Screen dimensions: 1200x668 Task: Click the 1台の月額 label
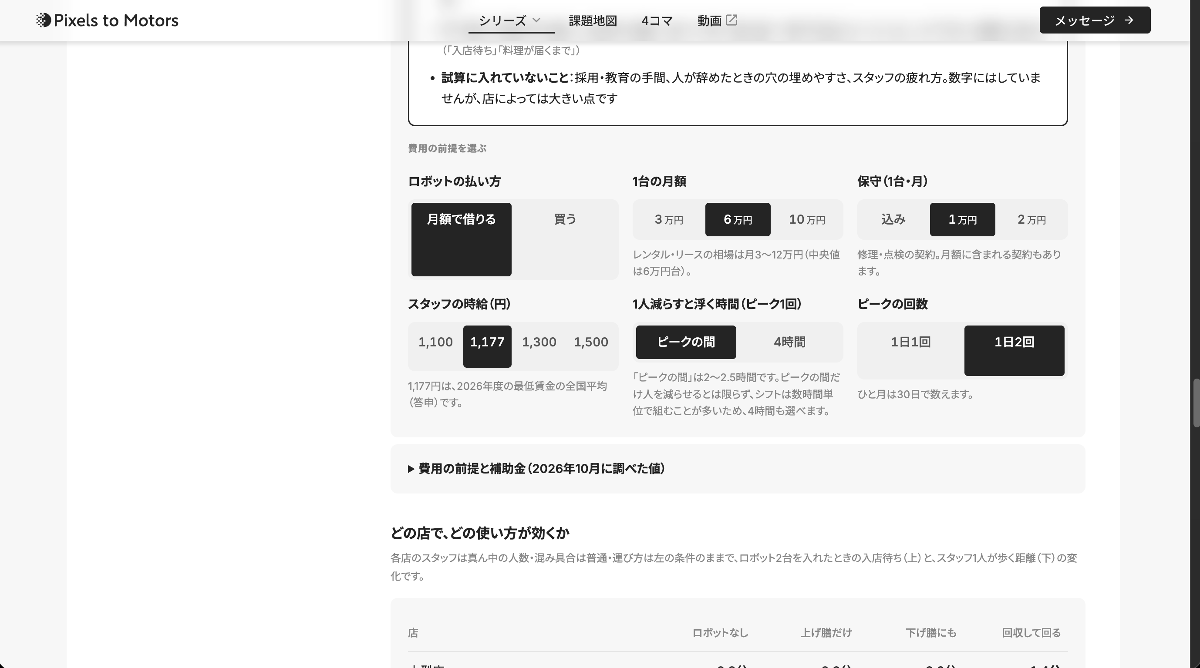click(x=659, y=181)
